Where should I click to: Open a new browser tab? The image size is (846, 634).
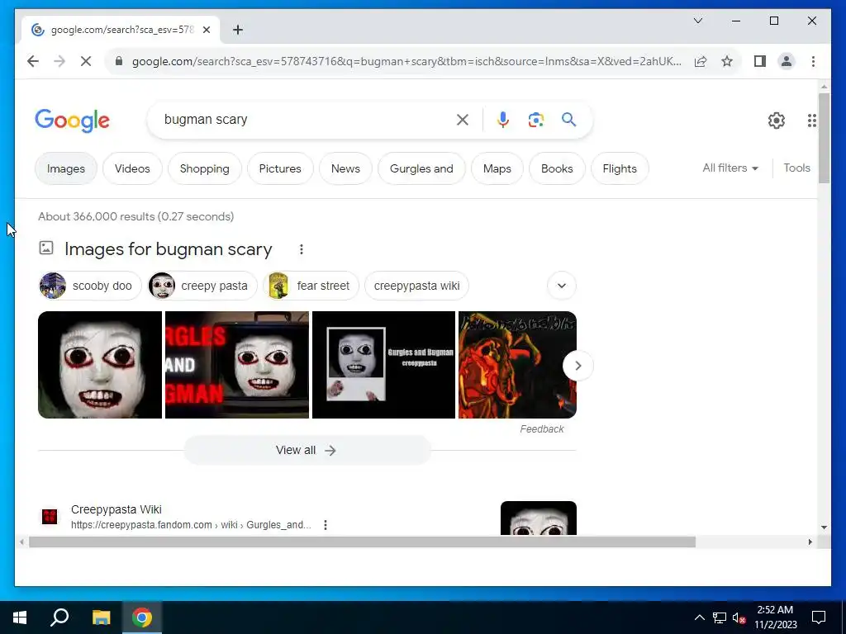click(237, 30)
